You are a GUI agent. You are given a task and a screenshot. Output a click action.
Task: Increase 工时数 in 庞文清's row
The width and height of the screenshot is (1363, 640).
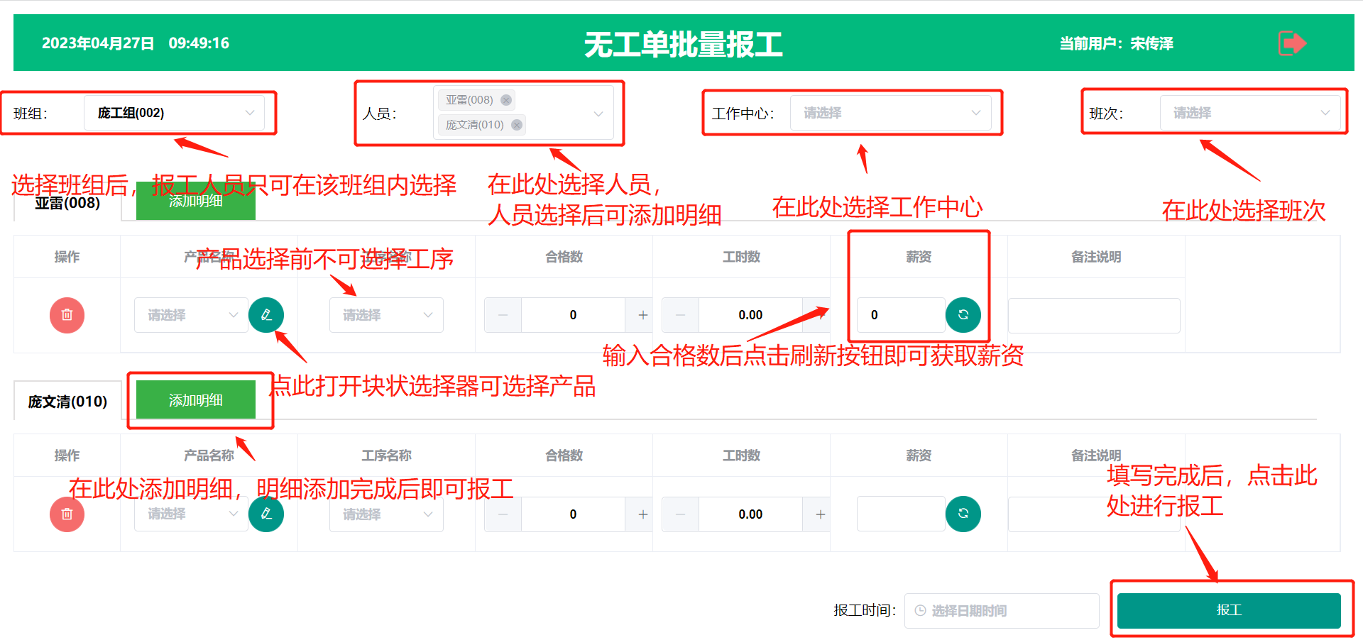click(x=820, y=514)
